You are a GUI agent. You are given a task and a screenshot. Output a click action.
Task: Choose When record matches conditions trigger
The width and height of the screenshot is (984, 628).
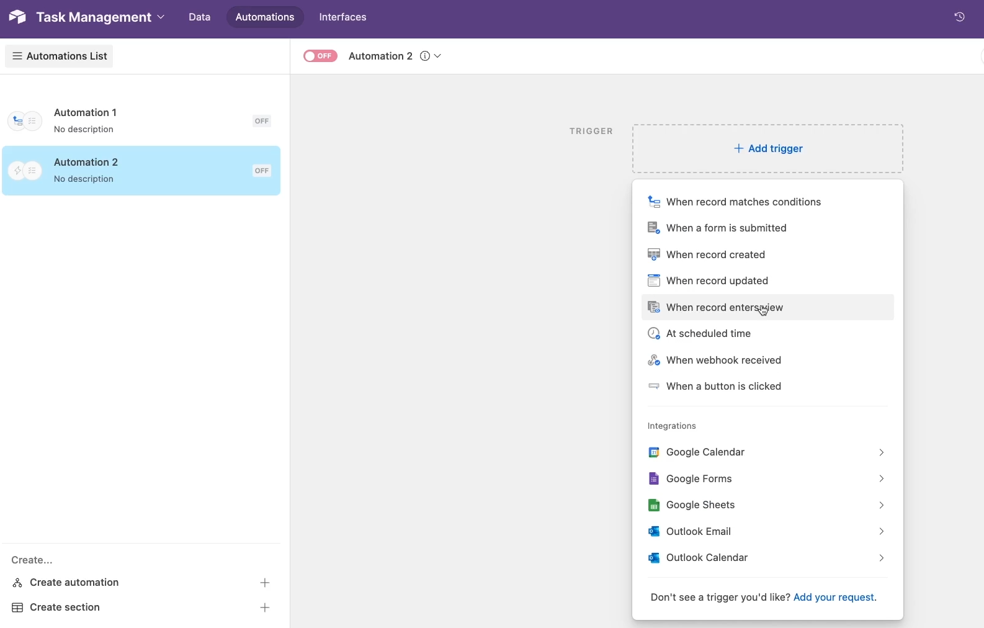click(767, 202)
